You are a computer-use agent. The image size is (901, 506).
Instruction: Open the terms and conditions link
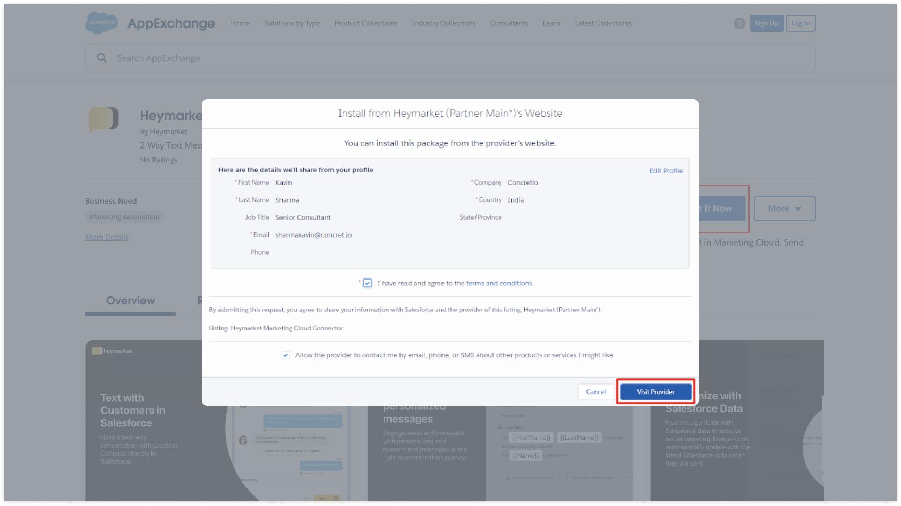[x=499, y=283]
